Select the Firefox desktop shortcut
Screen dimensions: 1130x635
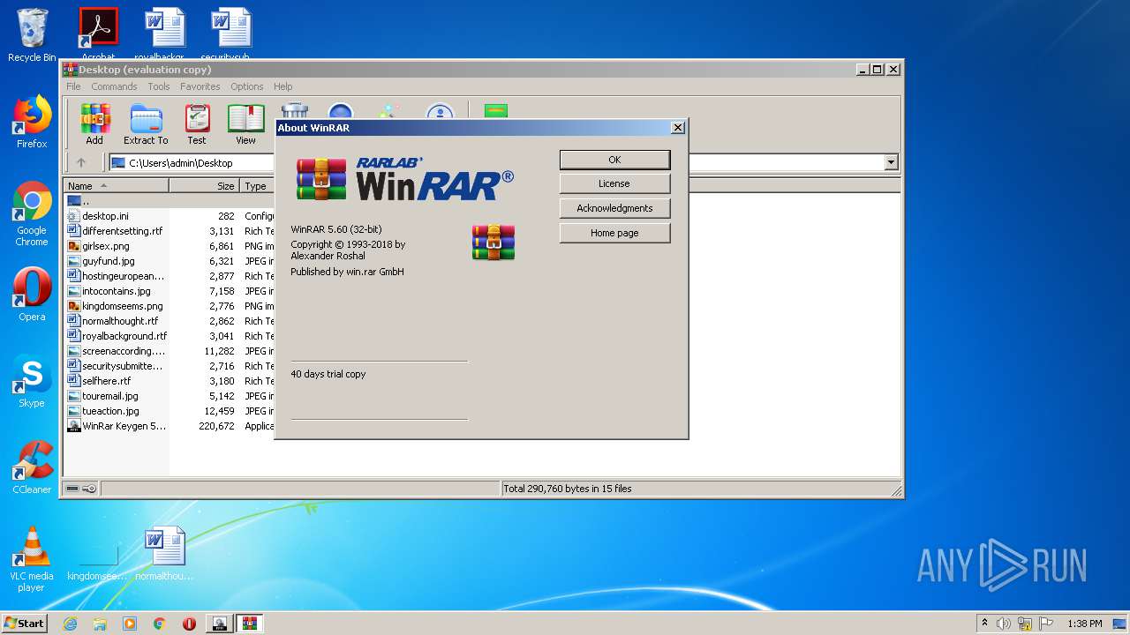click(32, 122)
